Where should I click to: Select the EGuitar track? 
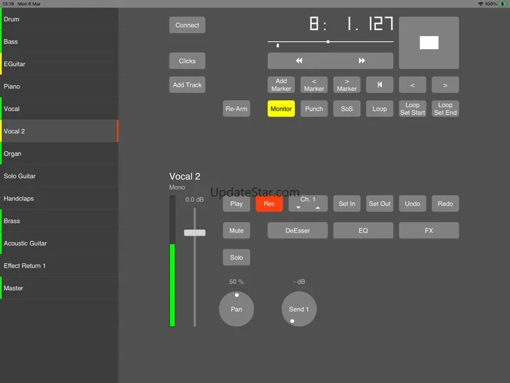tap(59, 64)
